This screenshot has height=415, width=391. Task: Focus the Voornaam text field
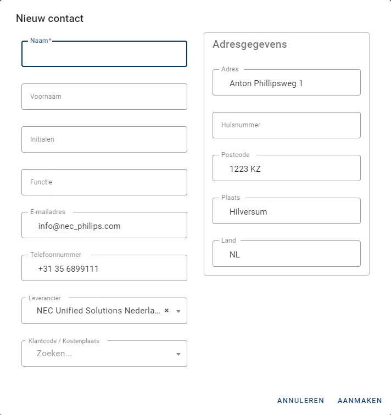pyautogui.click(x=104, y=97)
